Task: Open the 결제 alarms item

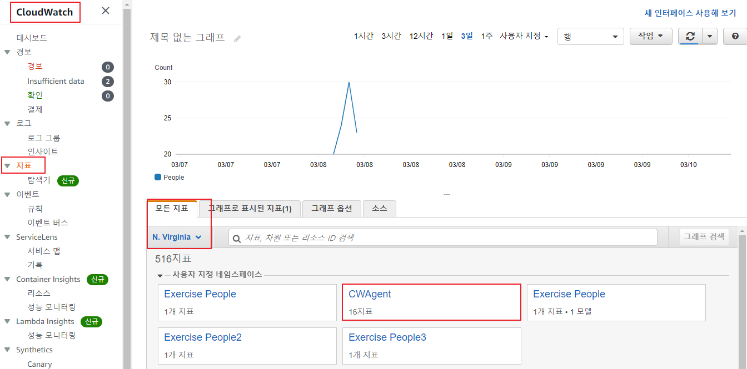Action: click(35, 109)
